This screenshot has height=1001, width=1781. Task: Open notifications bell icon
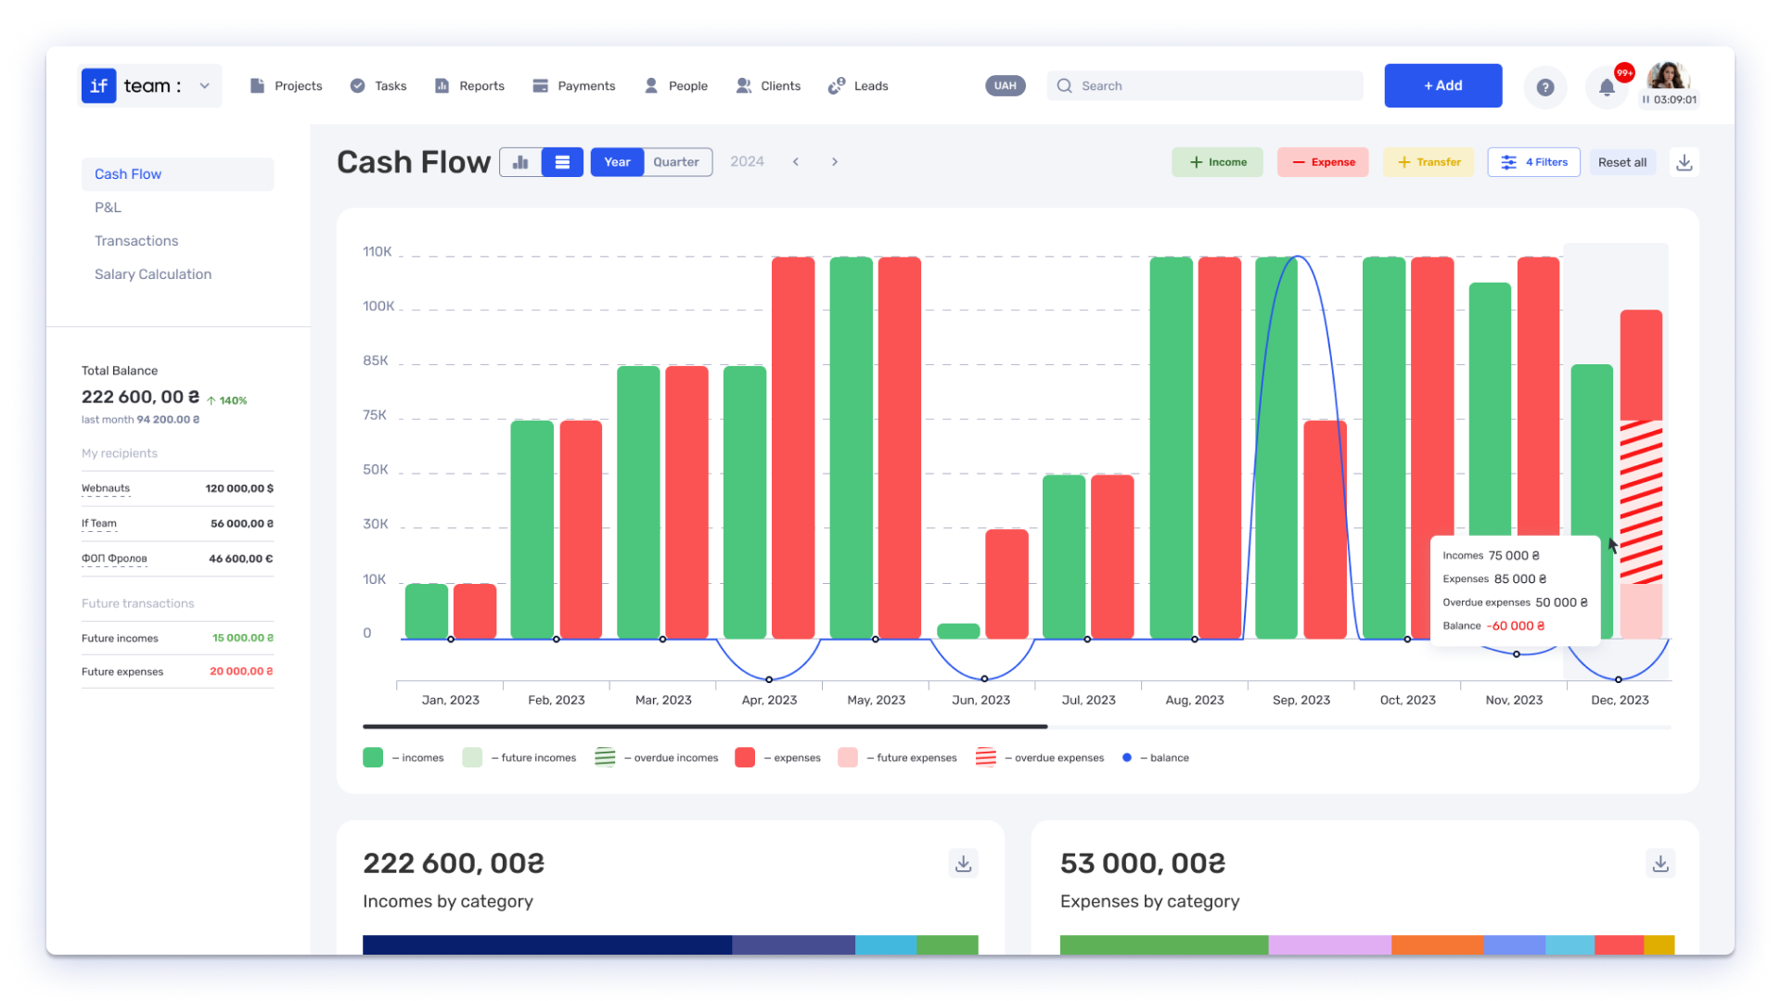[1607, 87]
